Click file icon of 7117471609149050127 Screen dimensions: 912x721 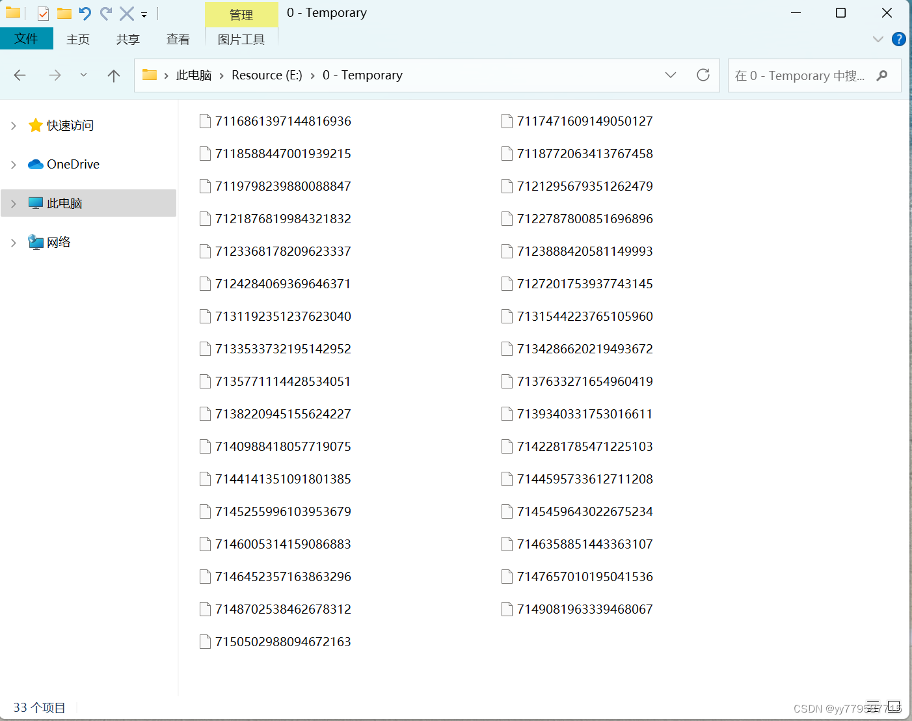click(507, 121)
